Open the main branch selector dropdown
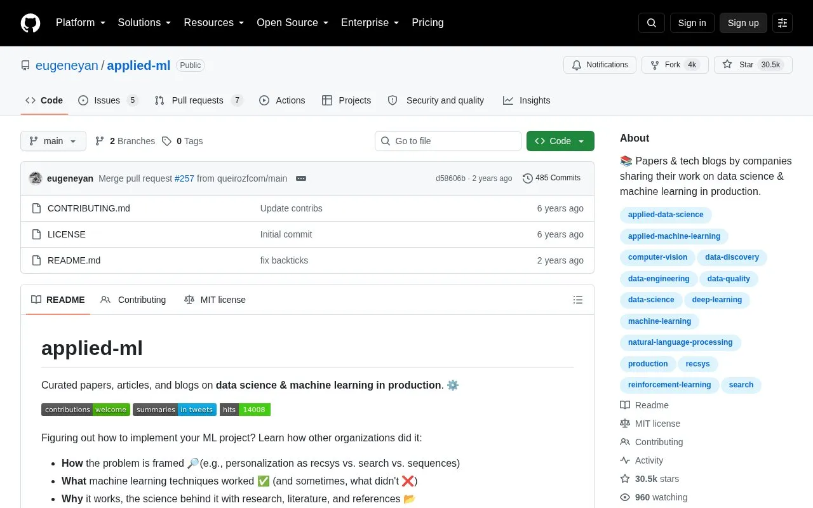 point(53,141)
